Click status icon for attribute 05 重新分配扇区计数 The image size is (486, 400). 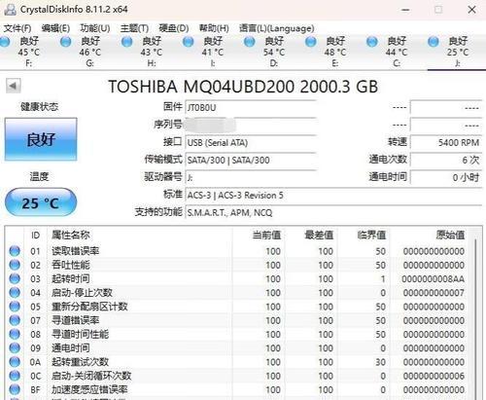[15, 307]
